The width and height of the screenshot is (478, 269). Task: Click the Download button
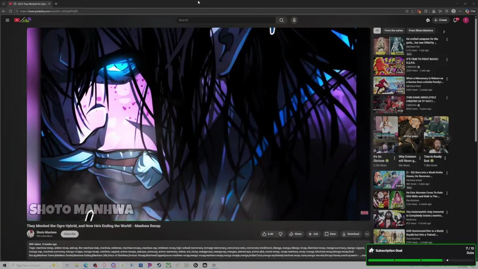pyautogui.click(x=351, y=234)
